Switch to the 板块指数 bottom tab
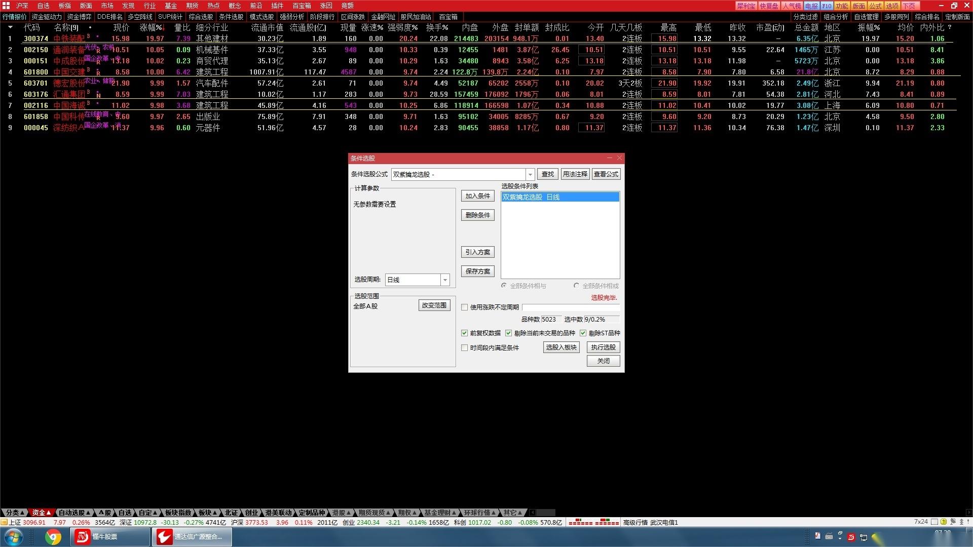973x547 pixels. 178,513
